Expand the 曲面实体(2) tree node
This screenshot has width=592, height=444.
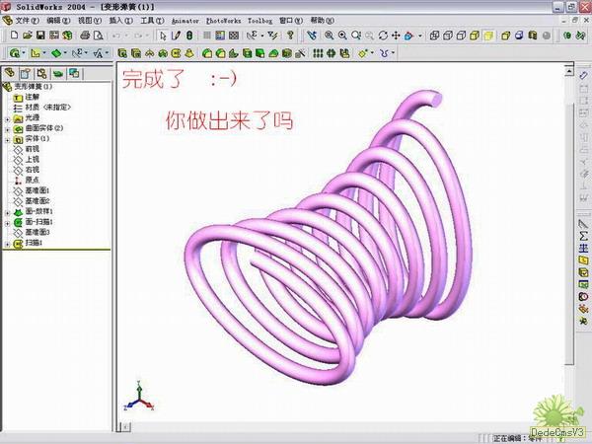click(8, 128)
